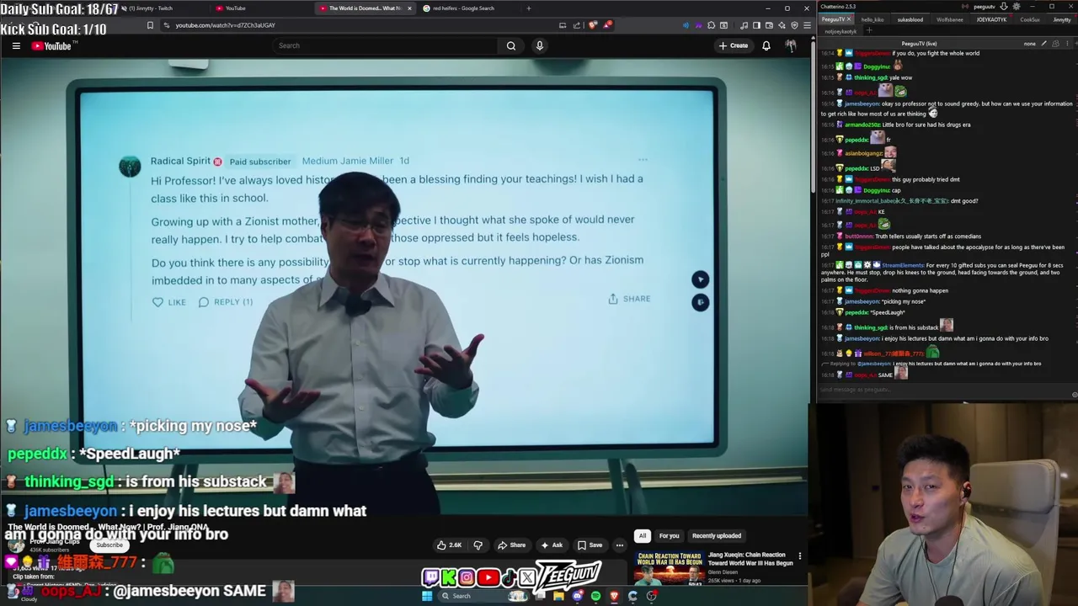Click the miniplayer arrow button on video
1078x606 pixels.
point(700,279)
